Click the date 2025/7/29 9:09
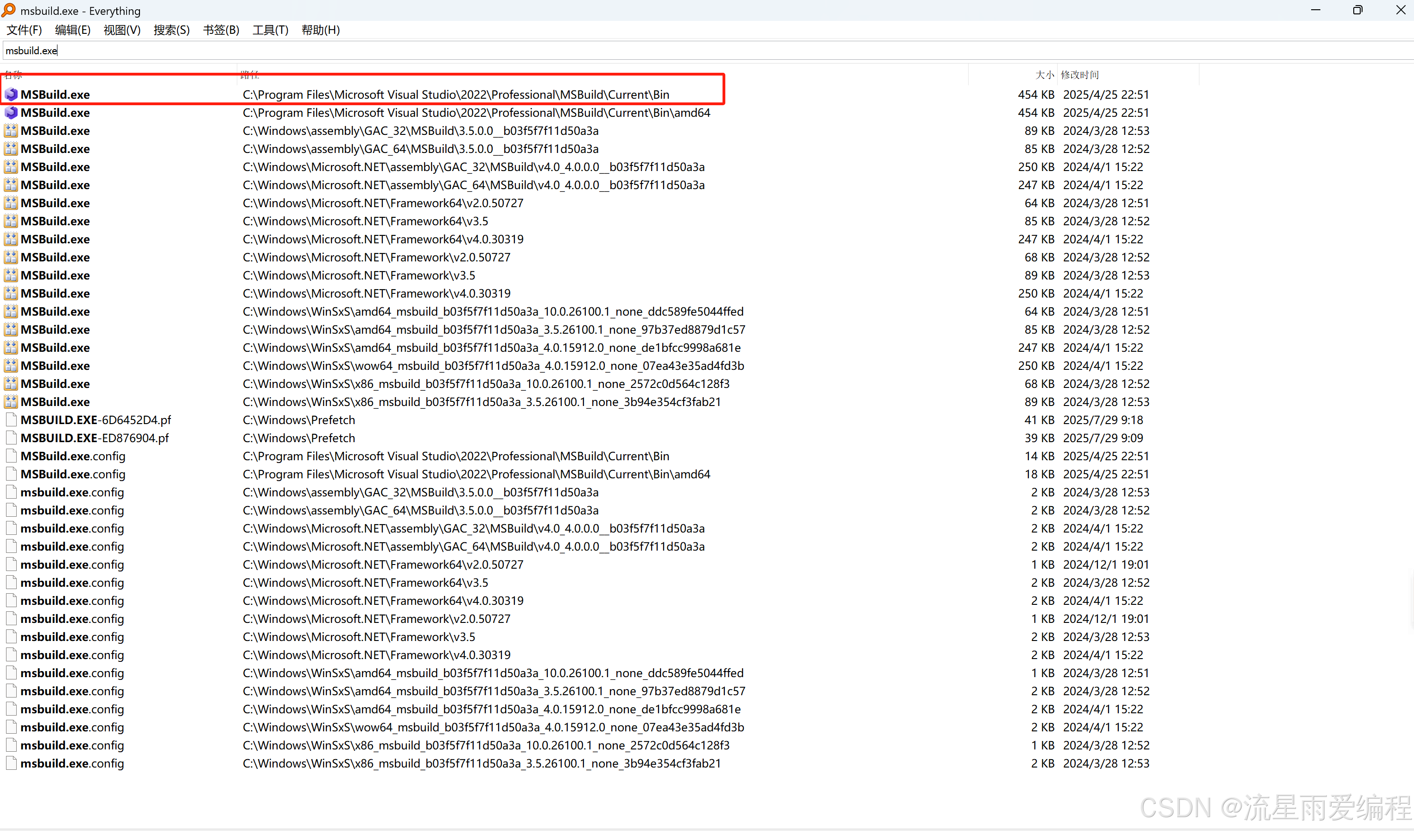The width and height of the screenshot is (1414, 831). [1103, 438]
